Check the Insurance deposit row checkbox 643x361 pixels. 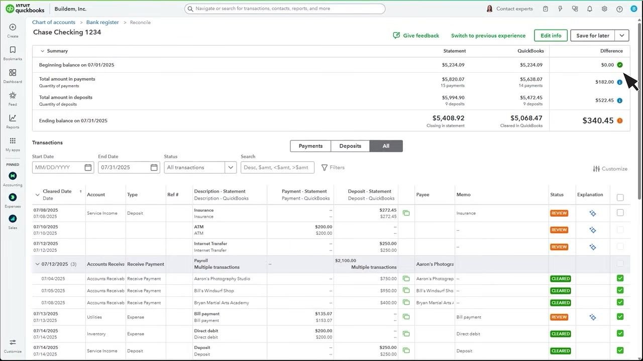click(x=620, y=213)
